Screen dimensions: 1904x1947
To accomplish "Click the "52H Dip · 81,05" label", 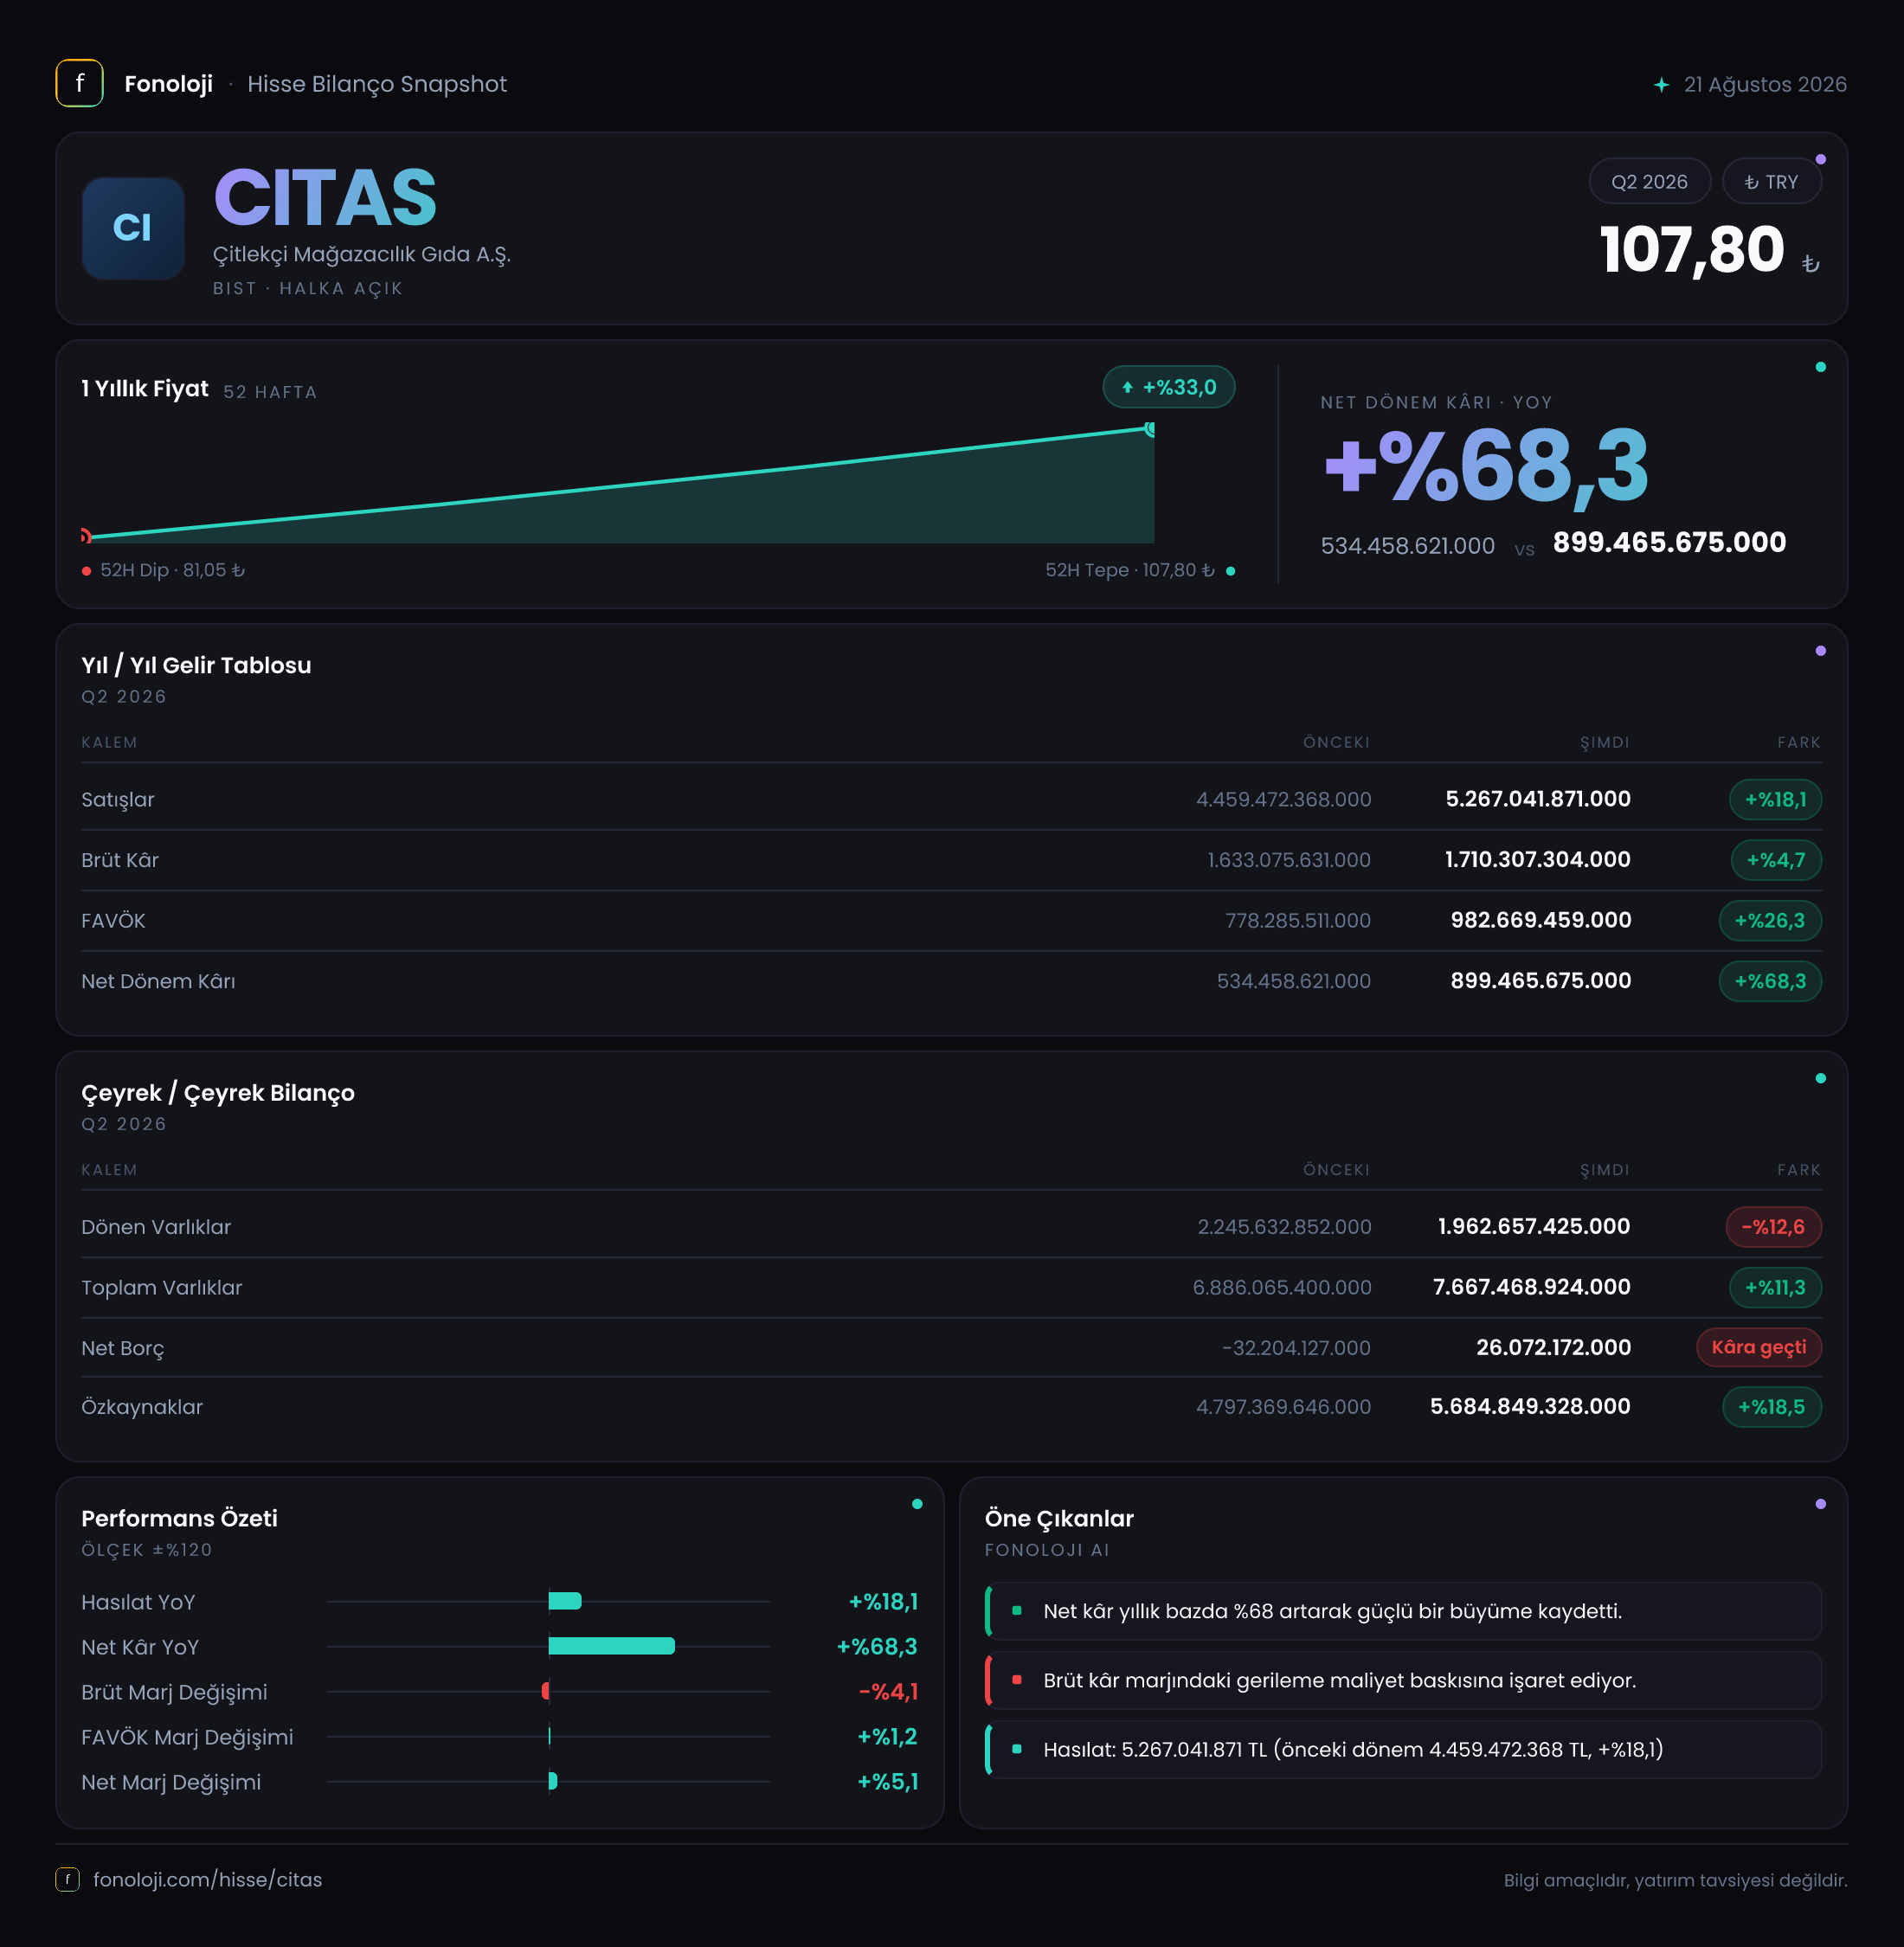I will click(x=172, y=570).
